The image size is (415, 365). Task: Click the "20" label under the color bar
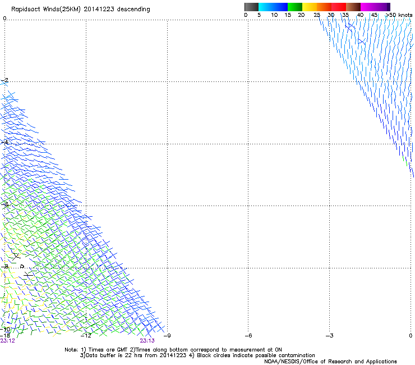point(301,15)
